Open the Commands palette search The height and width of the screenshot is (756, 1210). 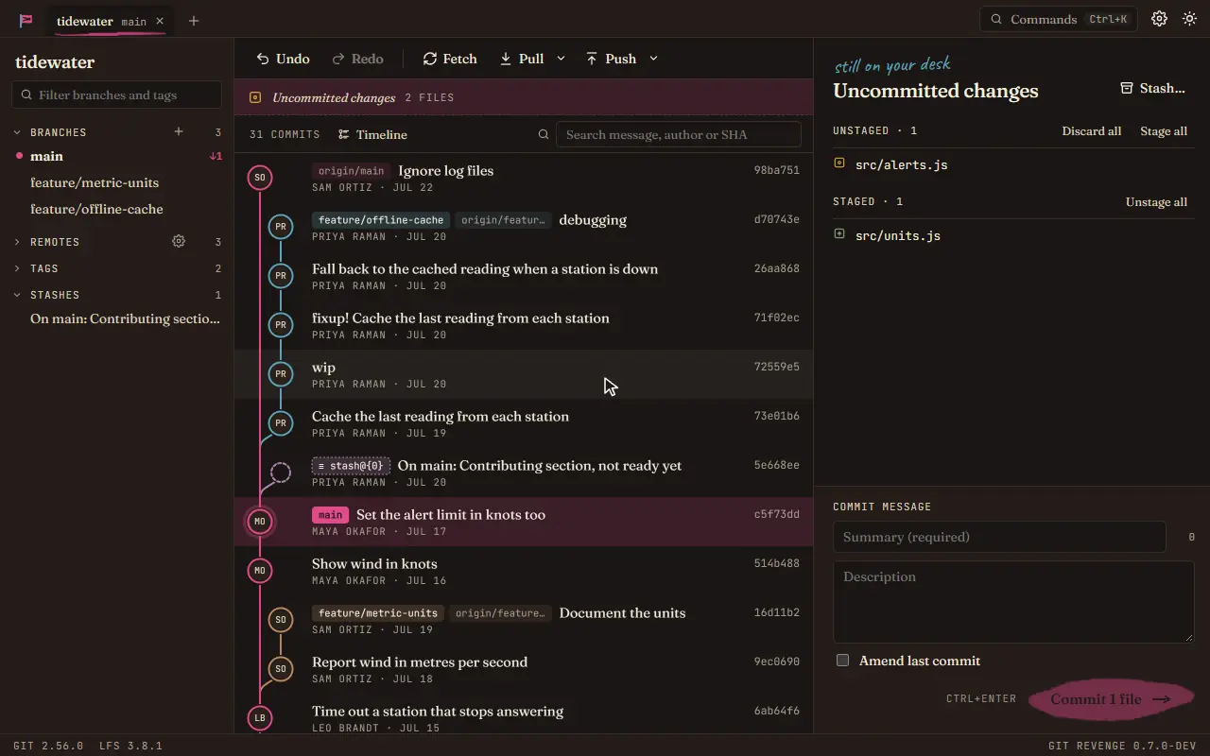coord(1058,19)
